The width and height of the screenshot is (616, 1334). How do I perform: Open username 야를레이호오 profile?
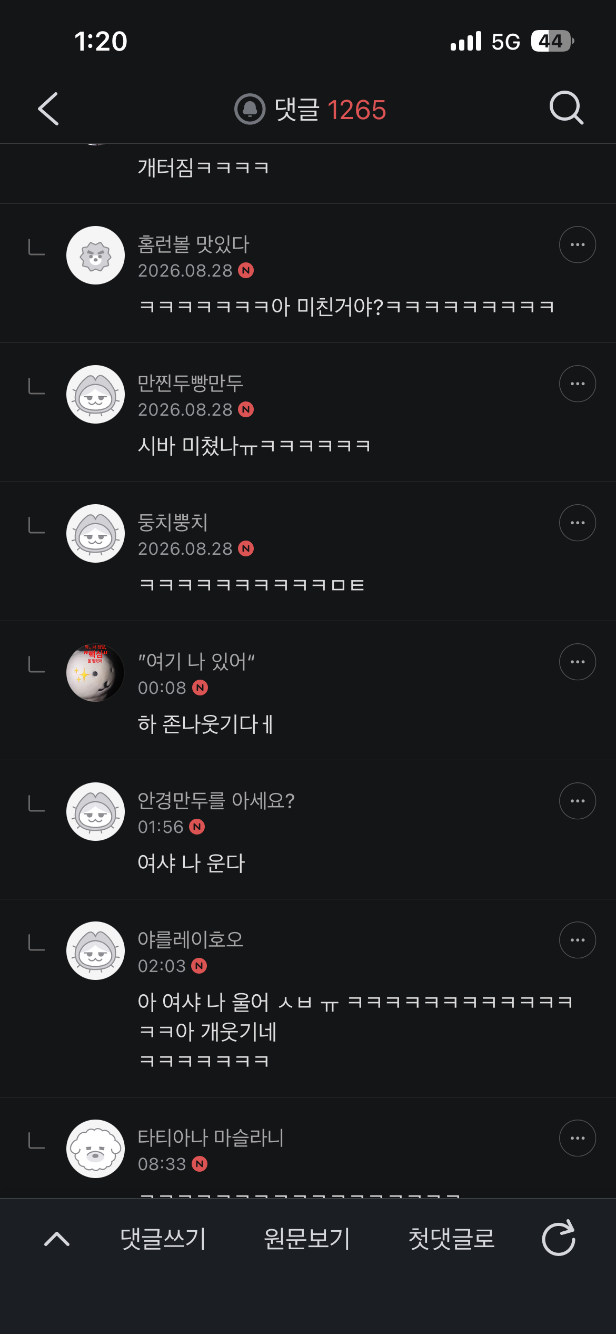(190, 939)
